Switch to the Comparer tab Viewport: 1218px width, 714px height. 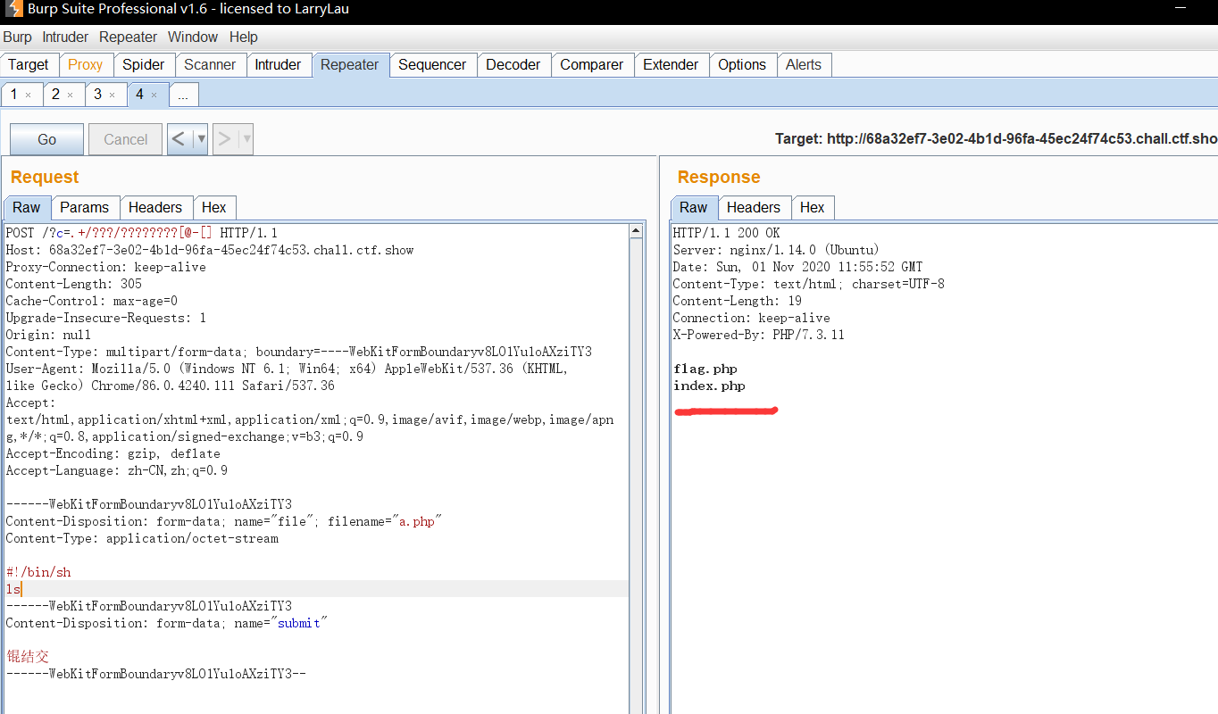pos(592,65)
